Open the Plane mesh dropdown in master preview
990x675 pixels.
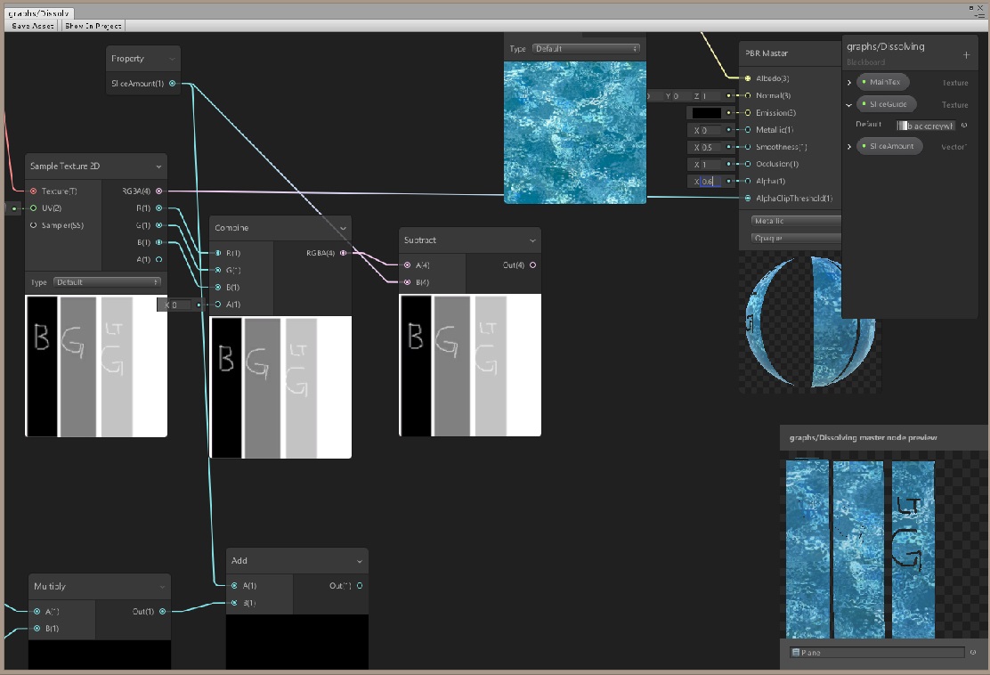pyautogui.click(x=877, y=652)
